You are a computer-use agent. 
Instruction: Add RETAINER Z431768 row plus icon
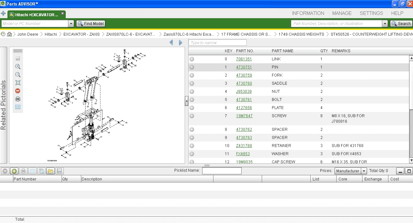tap(192, 146)
